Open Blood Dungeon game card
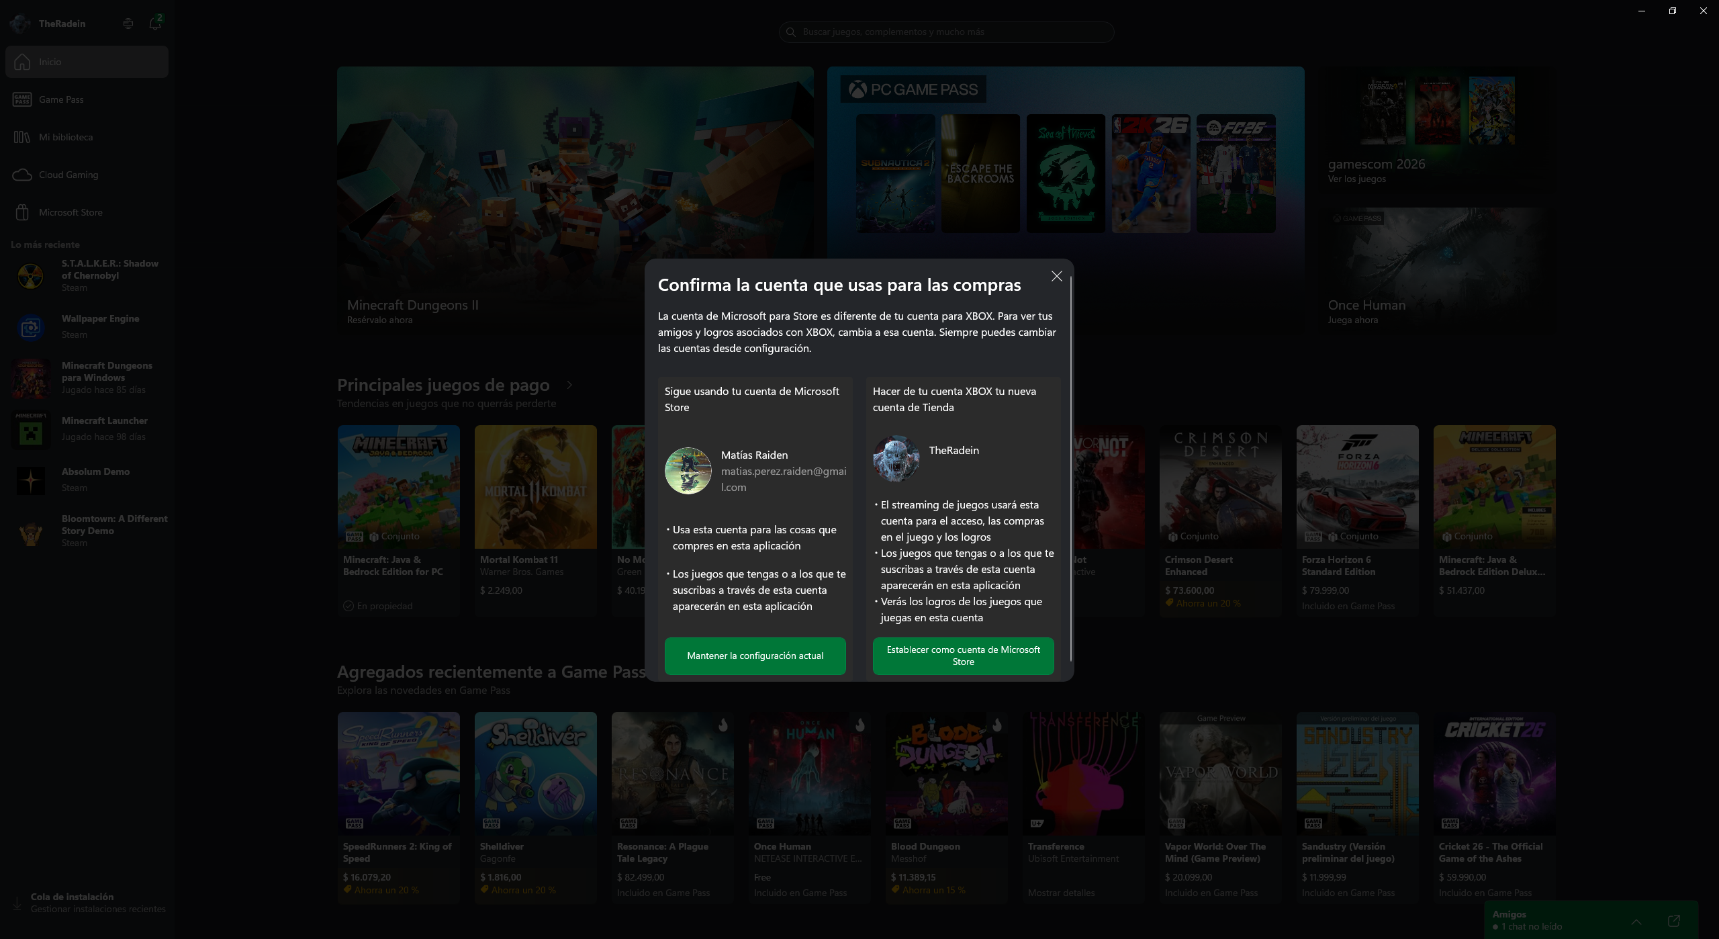The height and width of the screenshot is (939, 1719). [x=946, y=807]
